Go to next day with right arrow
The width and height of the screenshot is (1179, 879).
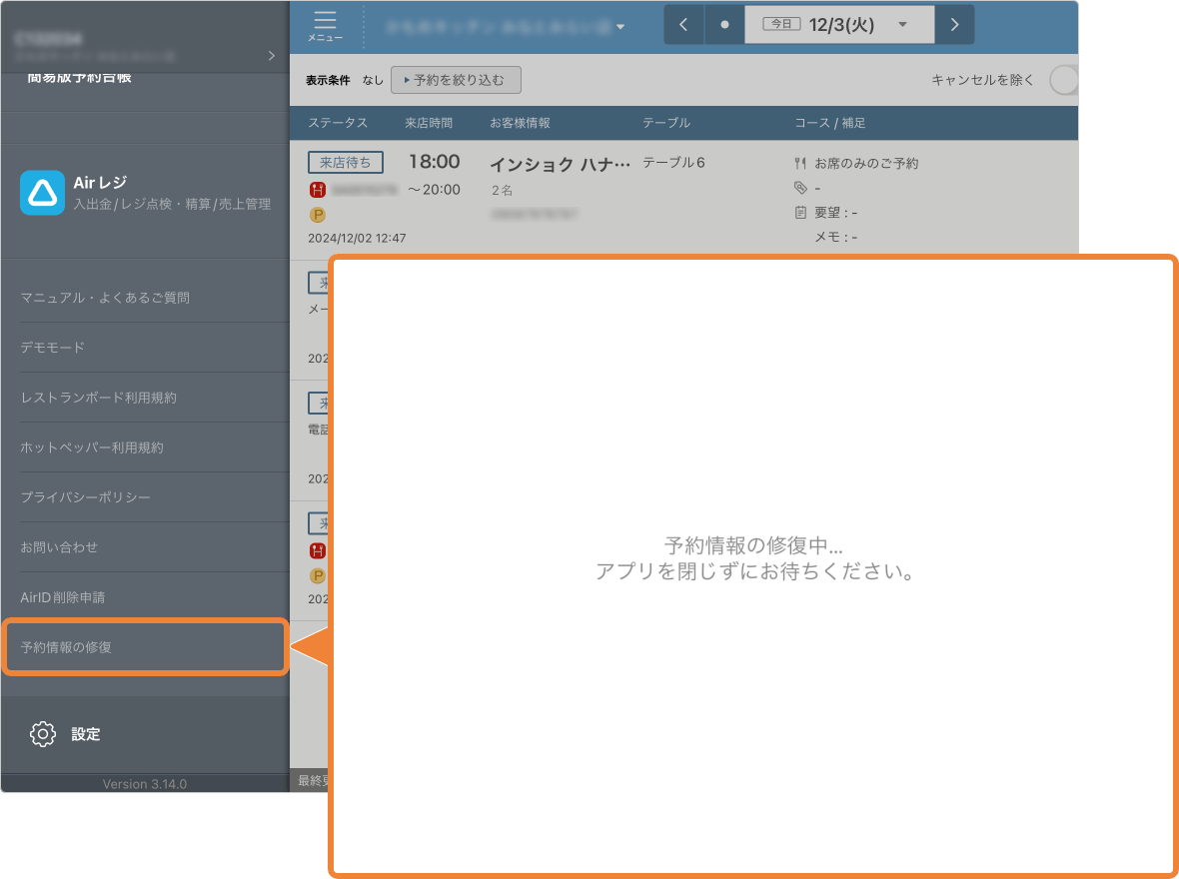(x=954, y=25)
